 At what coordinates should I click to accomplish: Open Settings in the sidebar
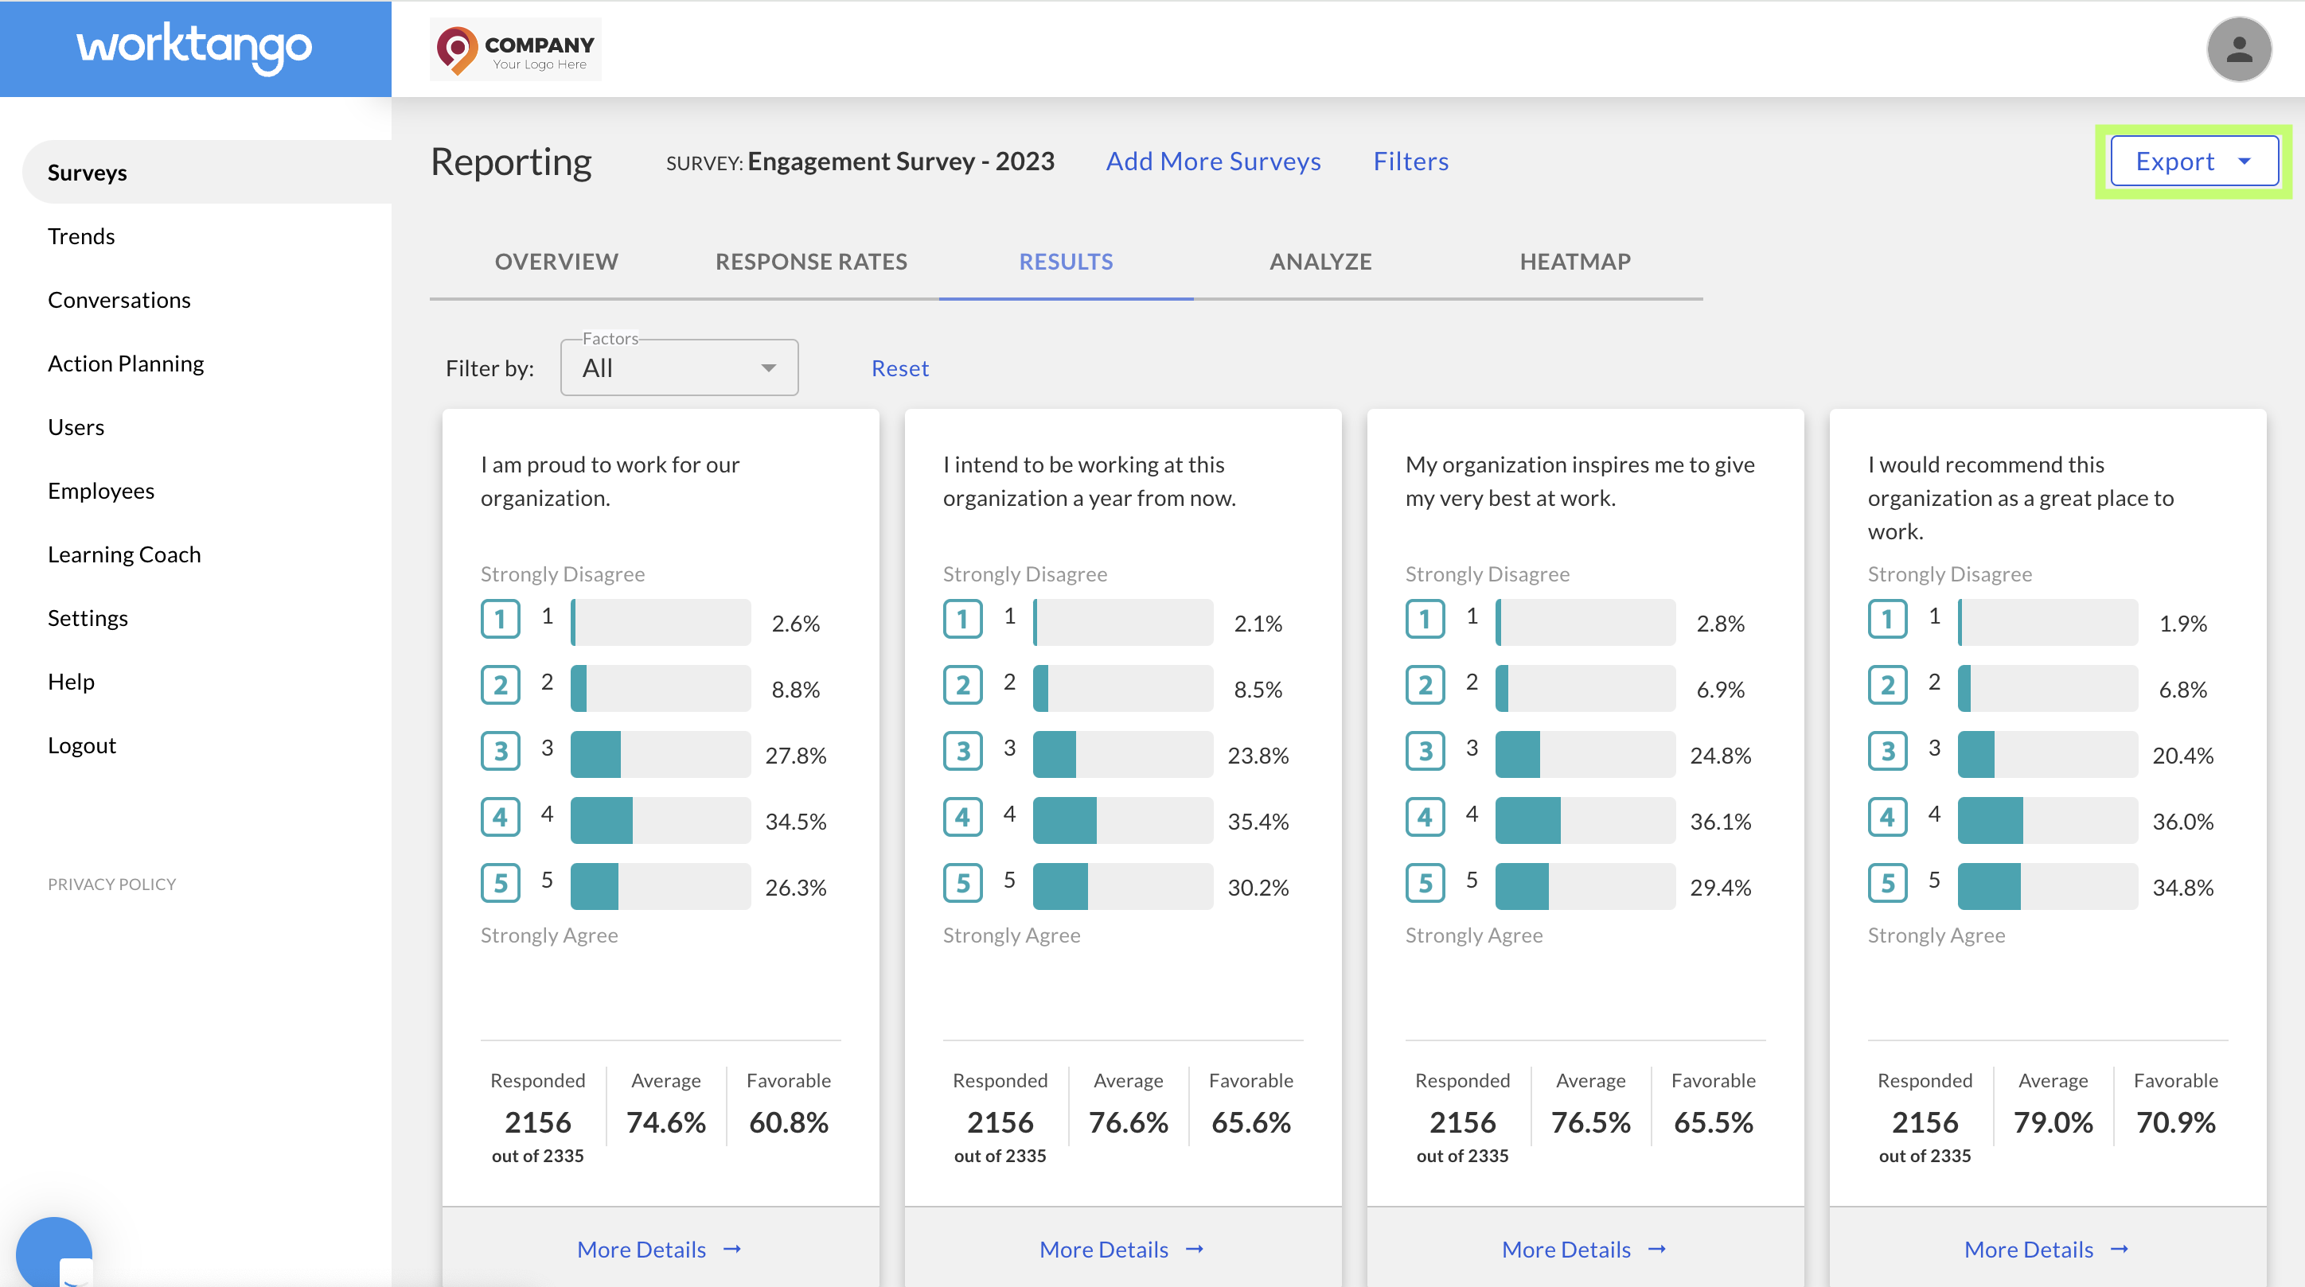point(88,618)
